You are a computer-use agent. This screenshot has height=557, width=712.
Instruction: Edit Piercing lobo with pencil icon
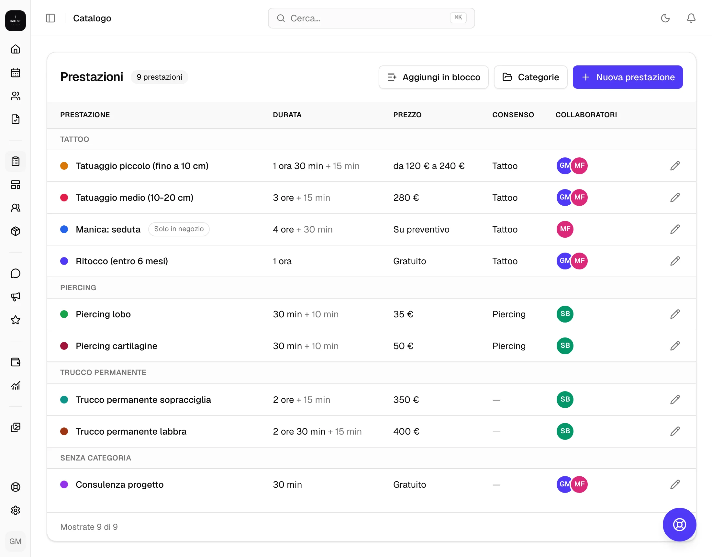click(675, 314)
